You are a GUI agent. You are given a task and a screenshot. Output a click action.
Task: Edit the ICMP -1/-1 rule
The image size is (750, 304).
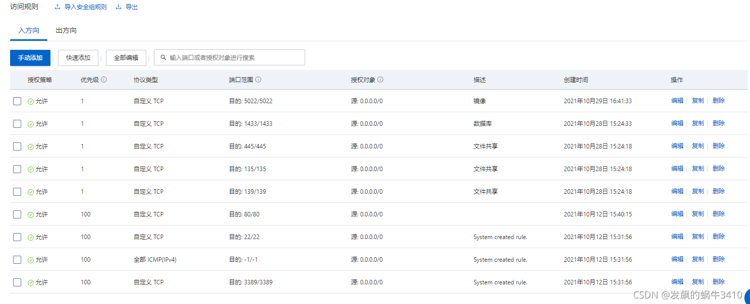pos(677,259)
